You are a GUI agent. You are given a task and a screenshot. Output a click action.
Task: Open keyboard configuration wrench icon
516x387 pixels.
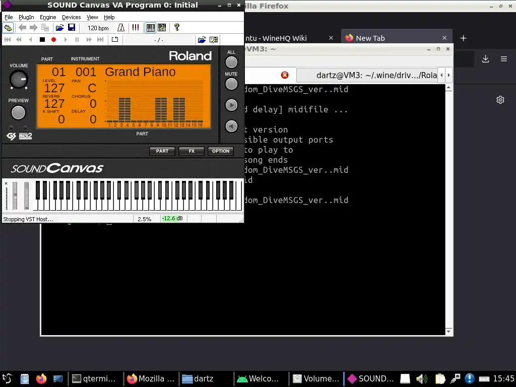tap(162, 28)
